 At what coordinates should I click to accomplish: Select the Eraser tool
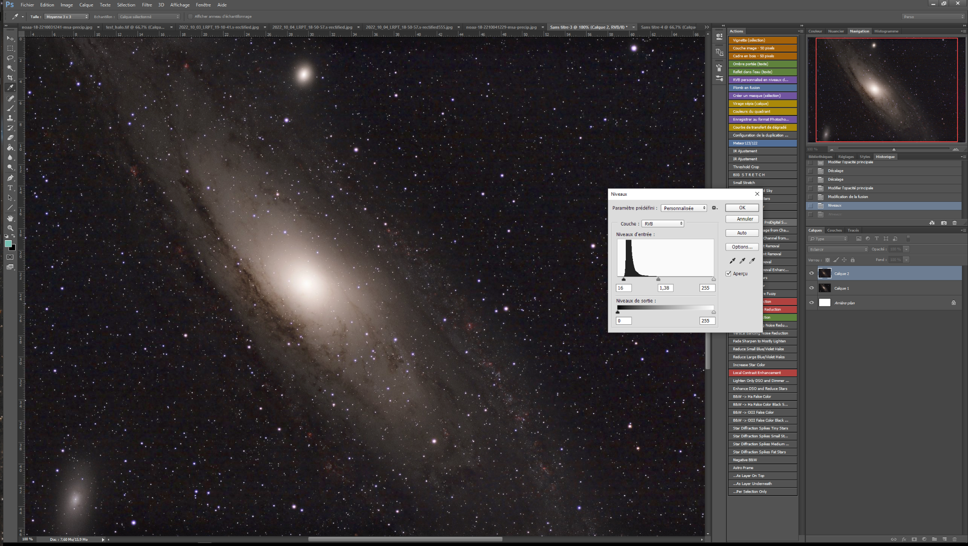pyautogui.click(x=10, y=138)
